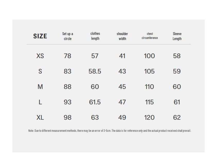This screenshot has width=217, height=163.
Task: Select the "chest circumference" column header
Action: [150, 36]
